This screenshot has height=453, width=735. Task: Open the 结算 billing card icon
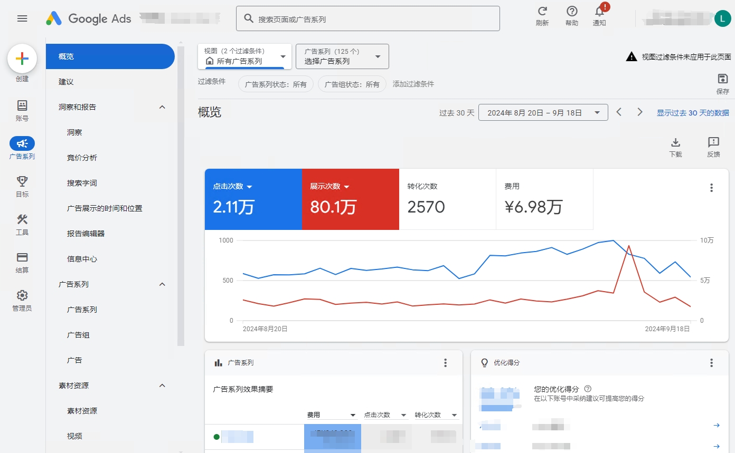click(22, 257)
